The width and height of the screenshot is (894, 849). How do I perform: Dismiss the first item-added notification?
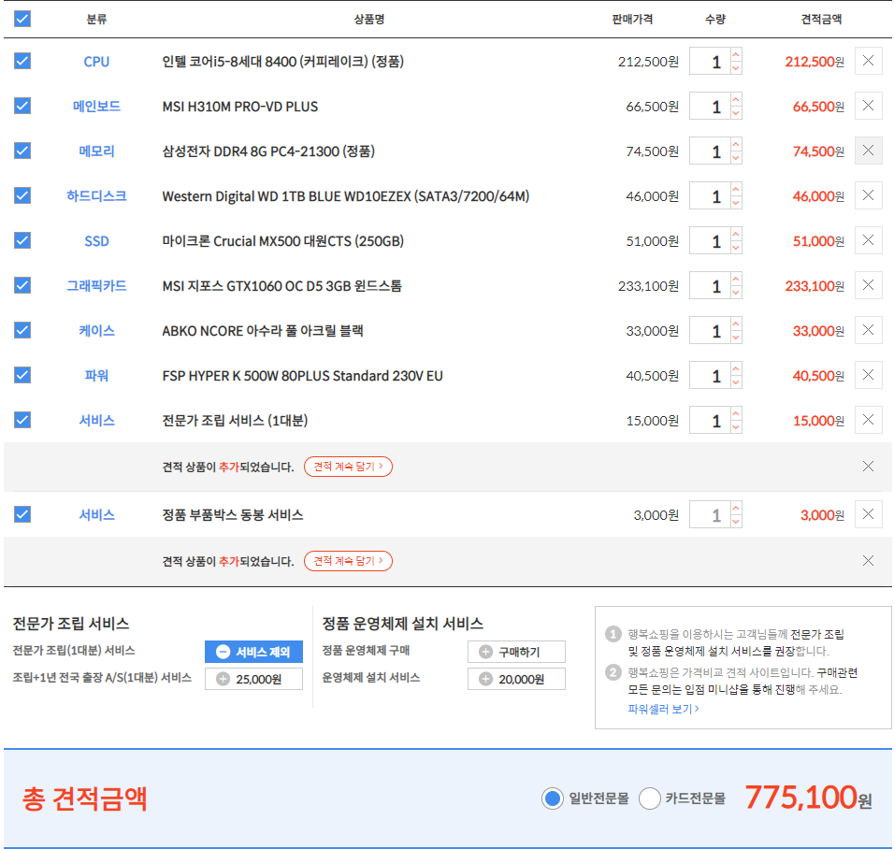(868, 467)
